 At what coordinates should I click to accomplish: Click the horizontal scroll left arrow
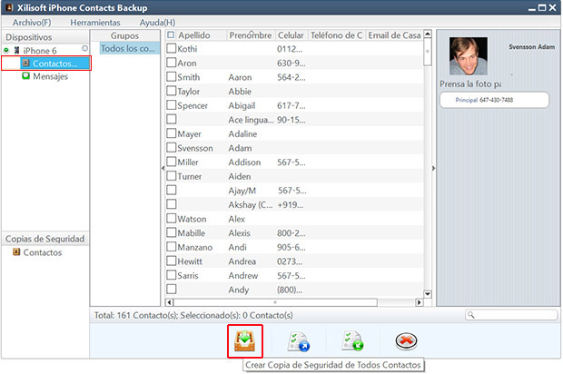[170, 302]
